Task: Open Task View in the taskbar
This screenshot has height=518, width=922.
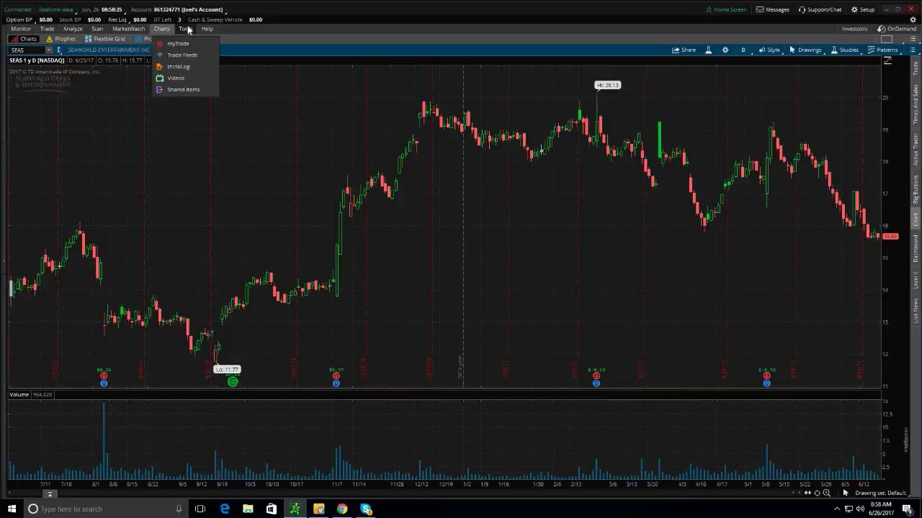Action: 200,509
